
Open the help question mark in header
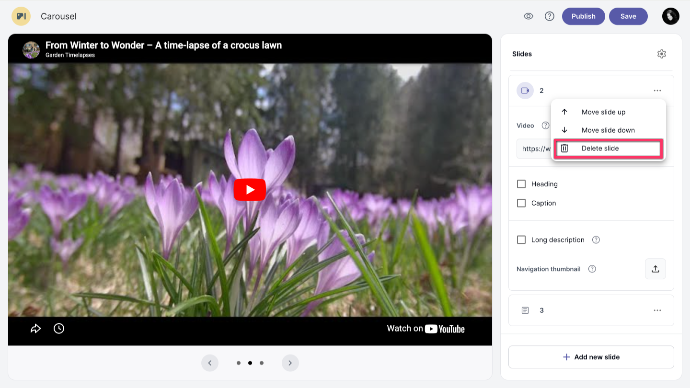coord(549,16)
